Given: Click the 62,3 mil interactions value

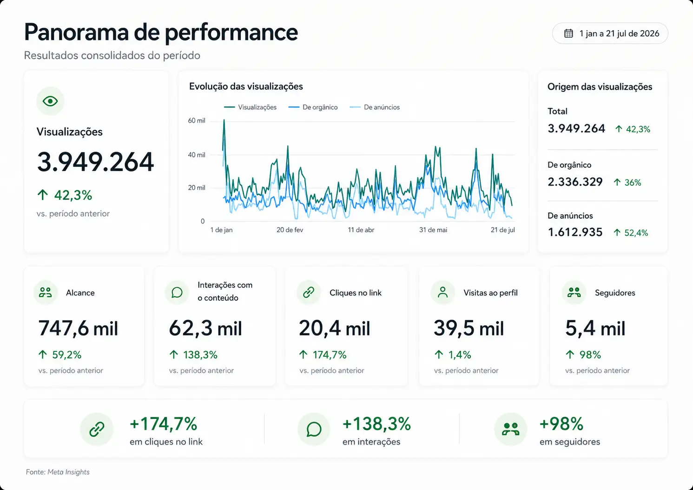Looking at the screenshot, I should click(x=205, y=328).
